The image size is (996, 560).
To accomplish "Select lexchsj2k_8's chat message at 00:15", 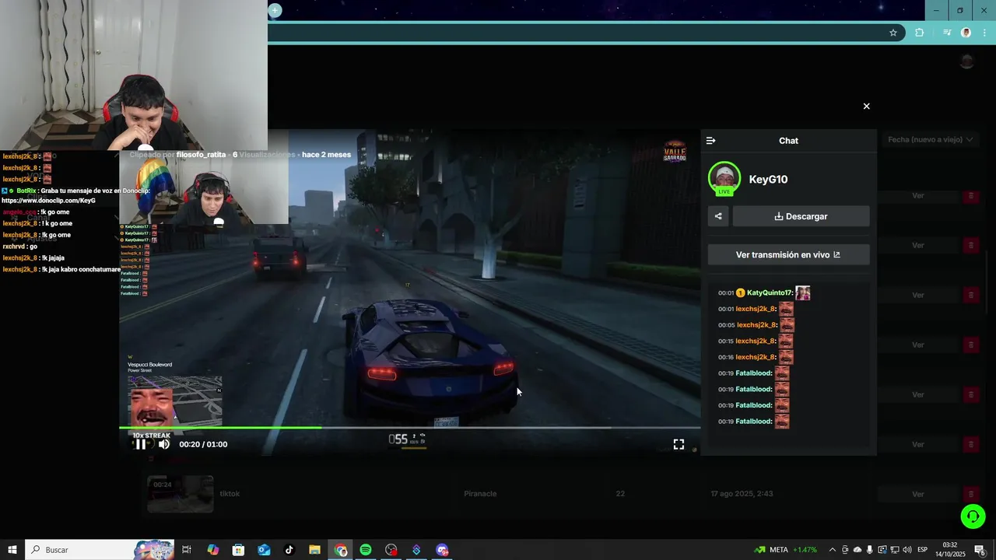I will [x=756, y=341].
